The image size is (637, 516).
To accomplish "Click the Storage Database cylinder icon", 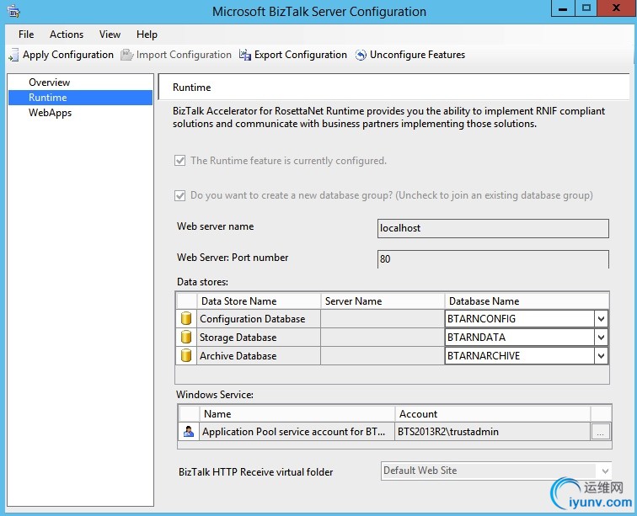I will [x=186, y=337].
